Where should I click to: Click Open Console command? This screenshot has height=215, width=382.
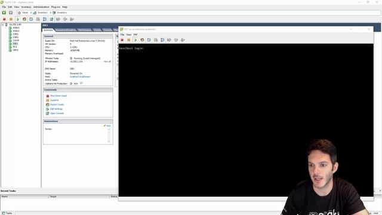(57, 113)
